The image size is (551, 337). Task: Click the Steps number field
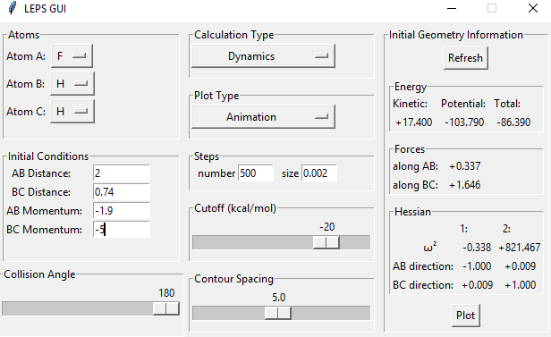(x=256, y=173)
